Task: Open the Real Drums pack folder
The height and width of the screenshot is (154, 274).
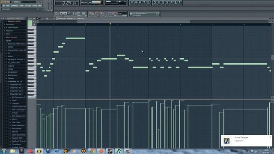Action: click(x=12, y=75)
